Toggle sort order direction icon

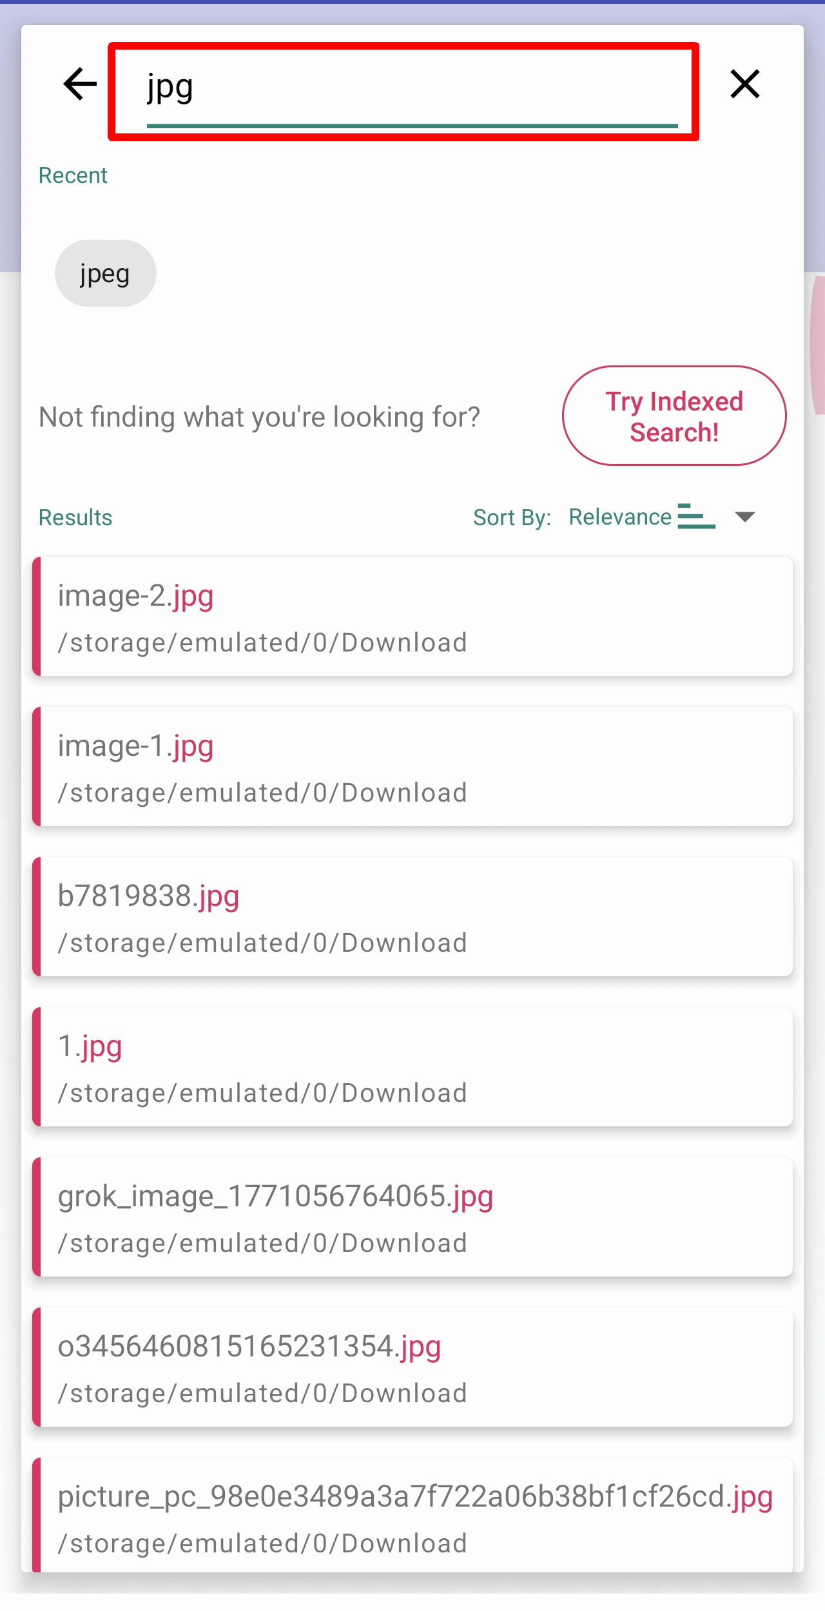coord(696,517)
